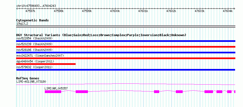Viewport: 243px width, 107px height.
Task: Click the LIPE exon block near 47602k
Action: [x=179, y=92]
